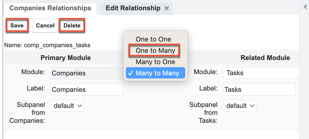
Task: Click the Related Module column header
Action: tap(265, 58)
